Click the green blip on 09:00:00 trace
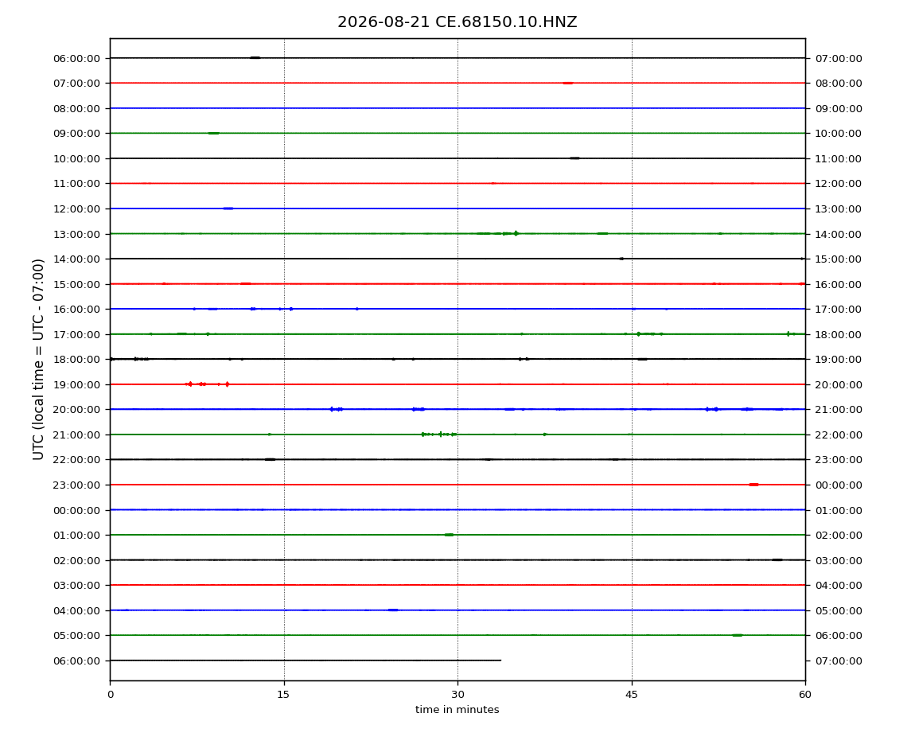 [213, 133]
